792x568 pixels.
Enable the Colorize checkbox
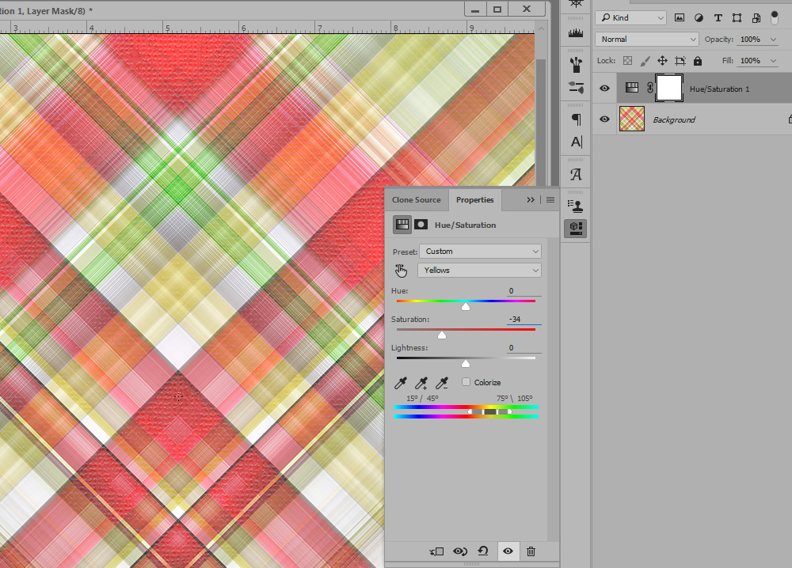pos(466,382)
